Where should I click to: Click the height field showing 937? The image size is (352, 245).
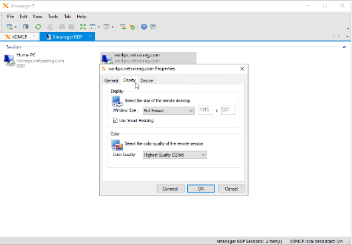pyautogui.click(x=228, y=110)
